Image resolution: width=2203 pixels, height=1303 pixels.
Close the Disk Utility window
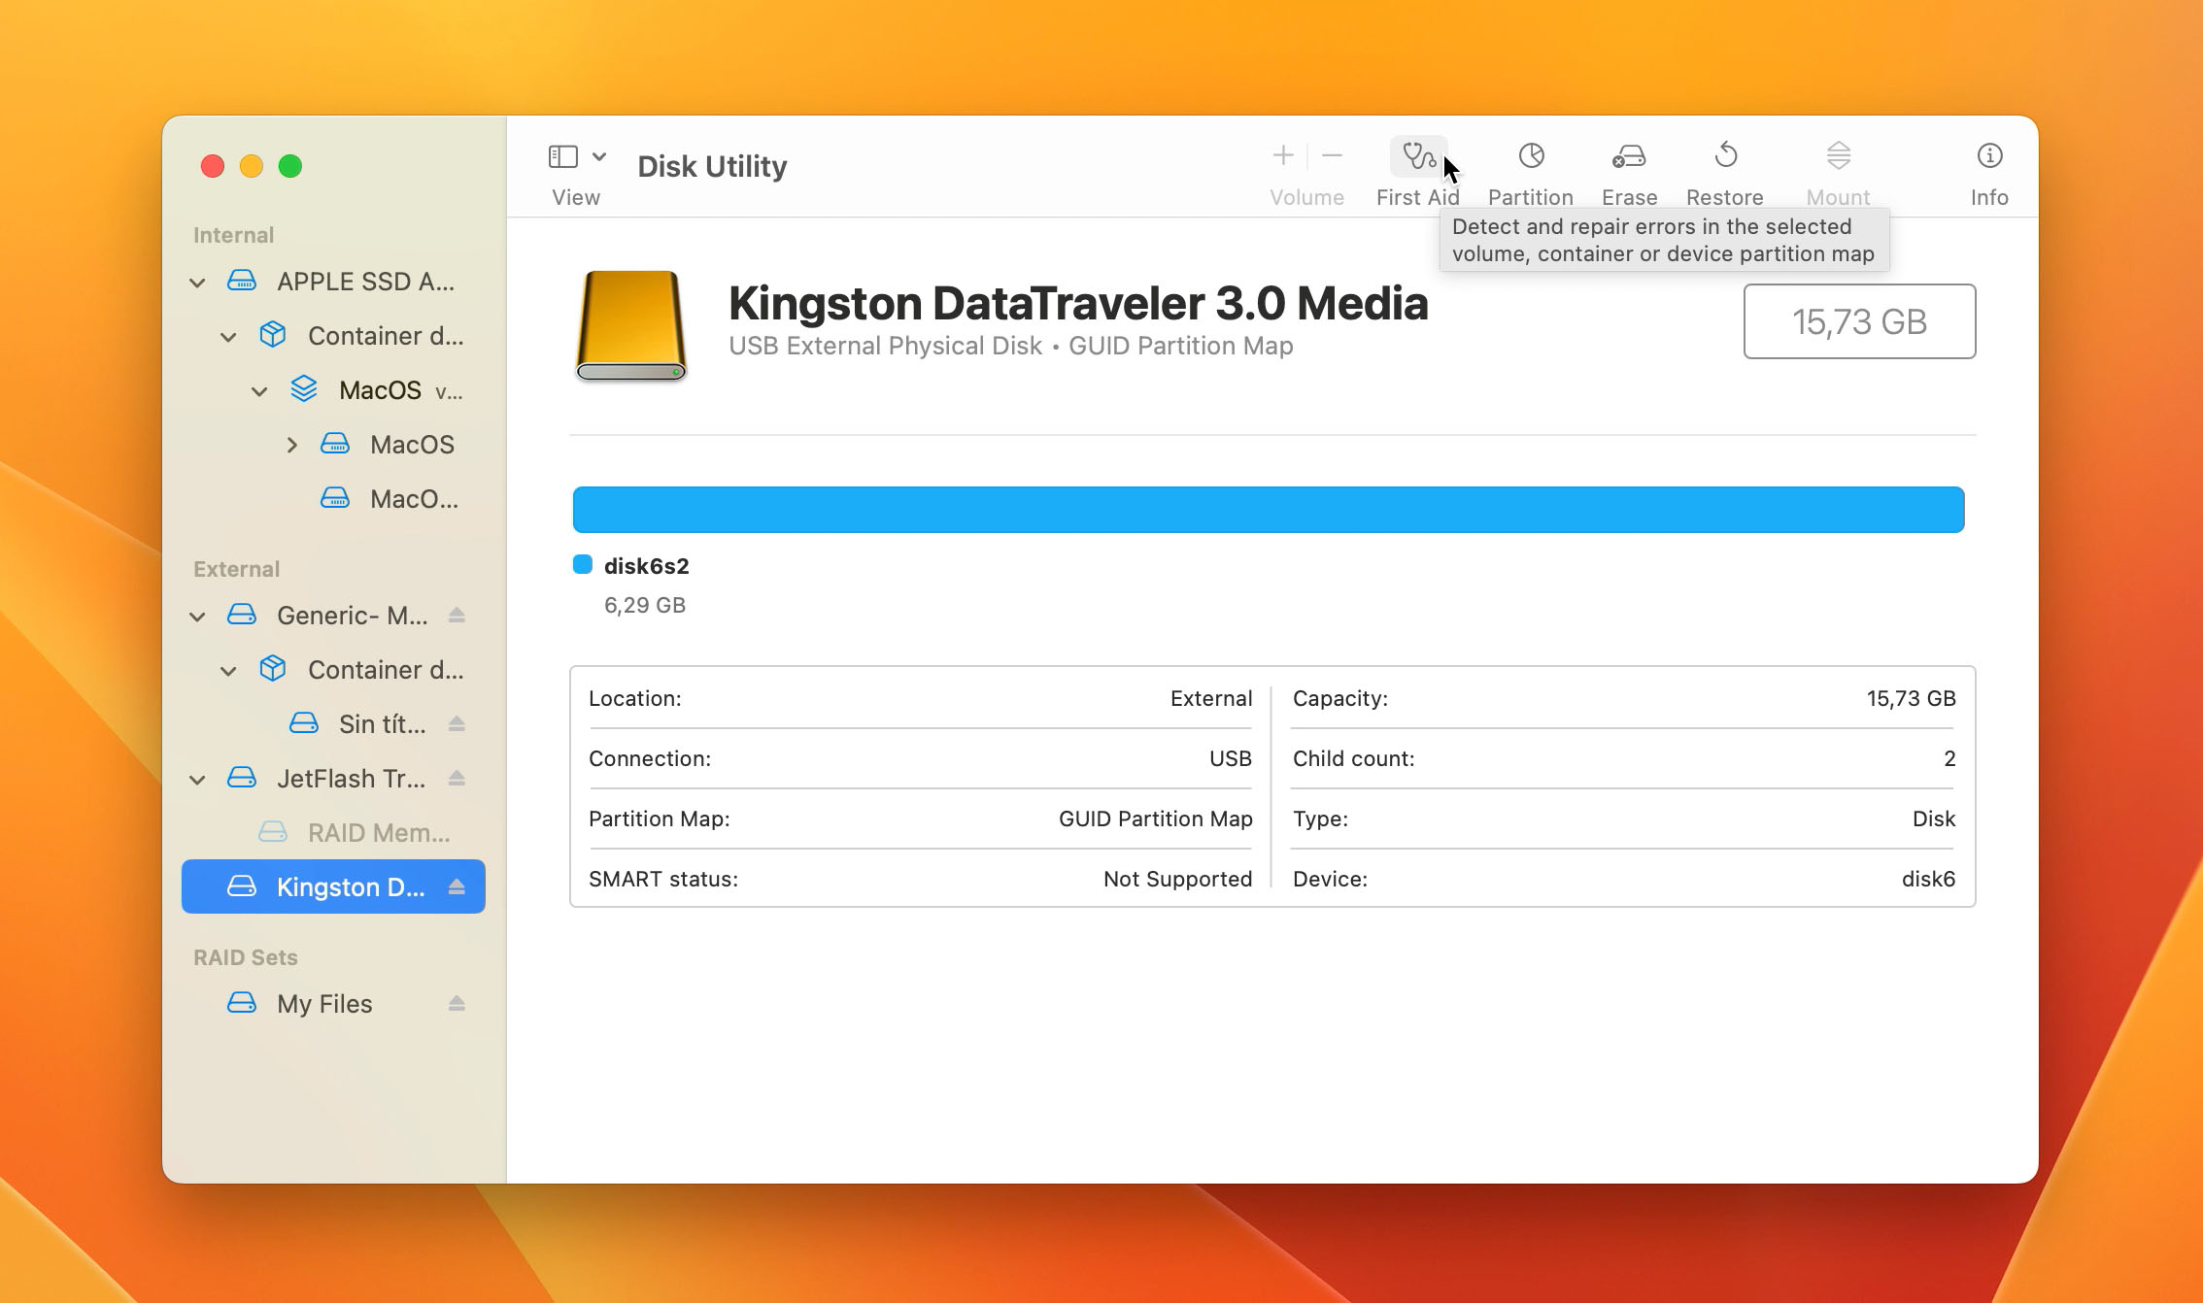click(x=213, y=166)
